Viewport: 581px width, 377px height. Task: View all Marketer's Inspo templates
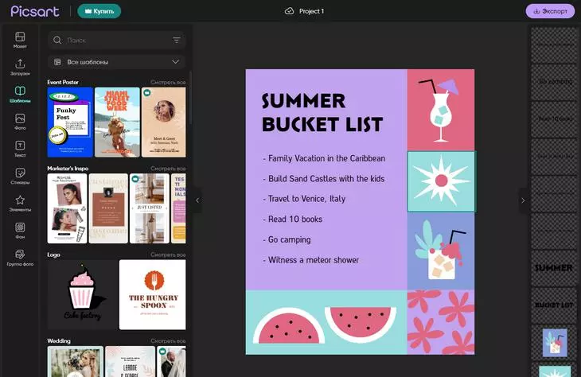pyautogui.click(x=168, y=169)
